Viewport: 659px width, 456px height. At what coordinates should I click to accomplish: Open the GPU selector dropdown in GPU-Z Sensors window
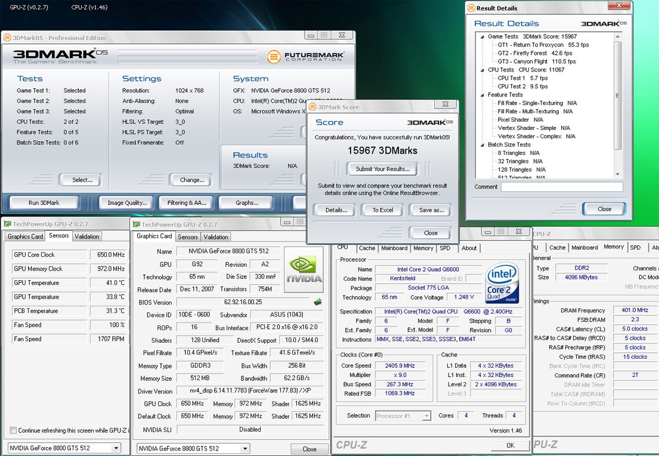click(x=116, y=448)
